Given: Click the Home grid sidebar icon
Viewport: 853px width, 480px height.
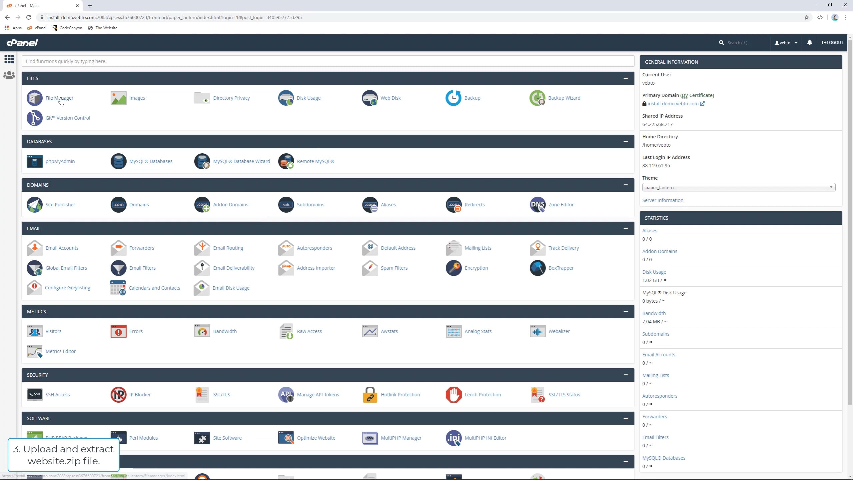Looking at the screenshot, I should pos(9,59).
